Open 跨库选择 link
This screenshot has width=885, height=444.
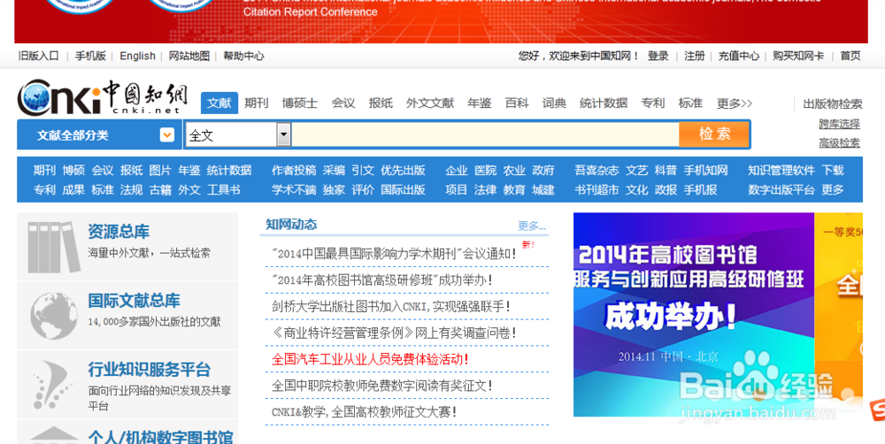click(x=839, y=124)
